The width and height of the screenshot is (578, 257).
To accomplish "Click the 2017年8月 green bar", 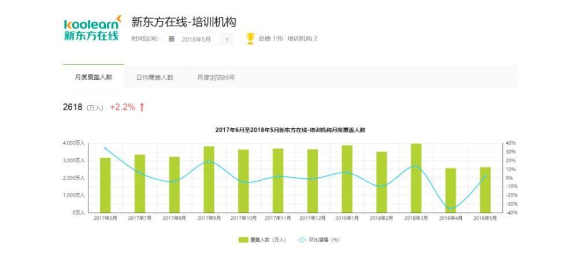I will point(175,185).
